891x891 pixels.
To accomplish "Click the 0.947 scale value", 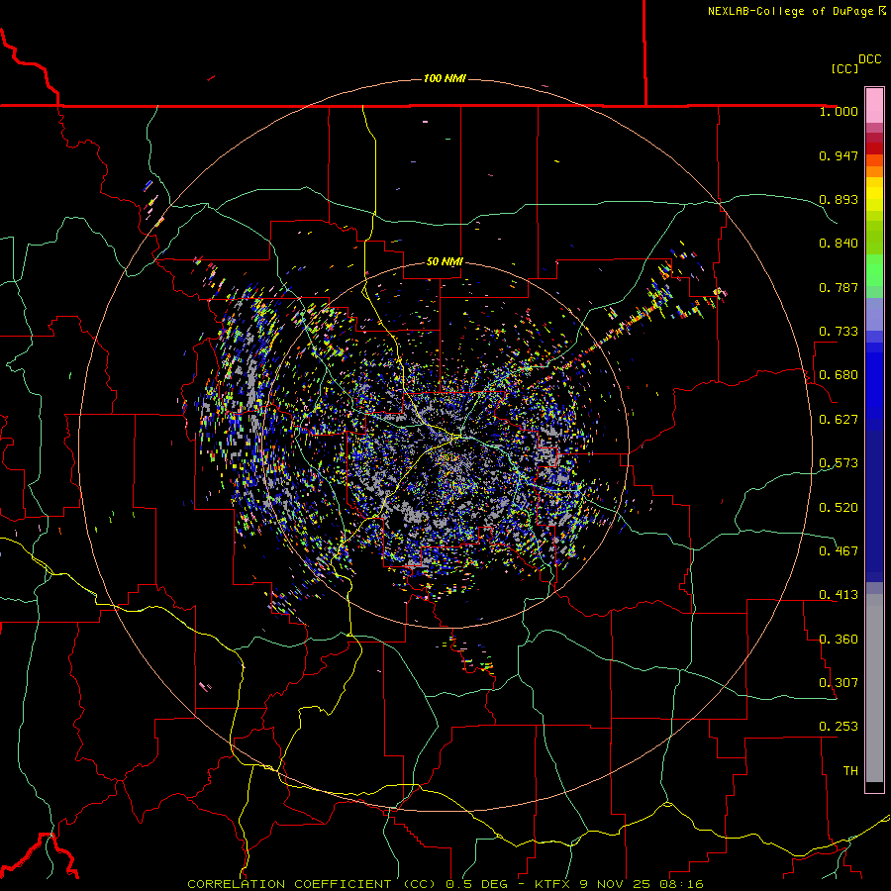I will pyautogui.click(x=839, y=155).
